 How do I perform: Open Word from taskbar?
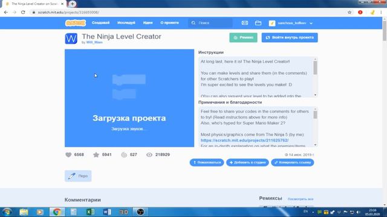click(107, 212)
